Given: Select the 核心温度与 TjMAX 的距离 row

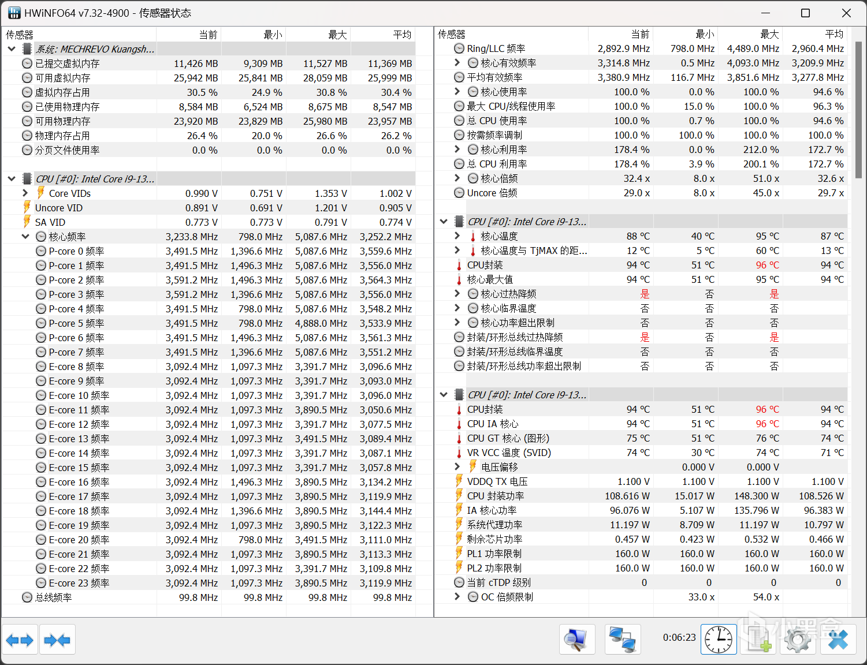Looking at the screenshot, I should pos(641,251).
